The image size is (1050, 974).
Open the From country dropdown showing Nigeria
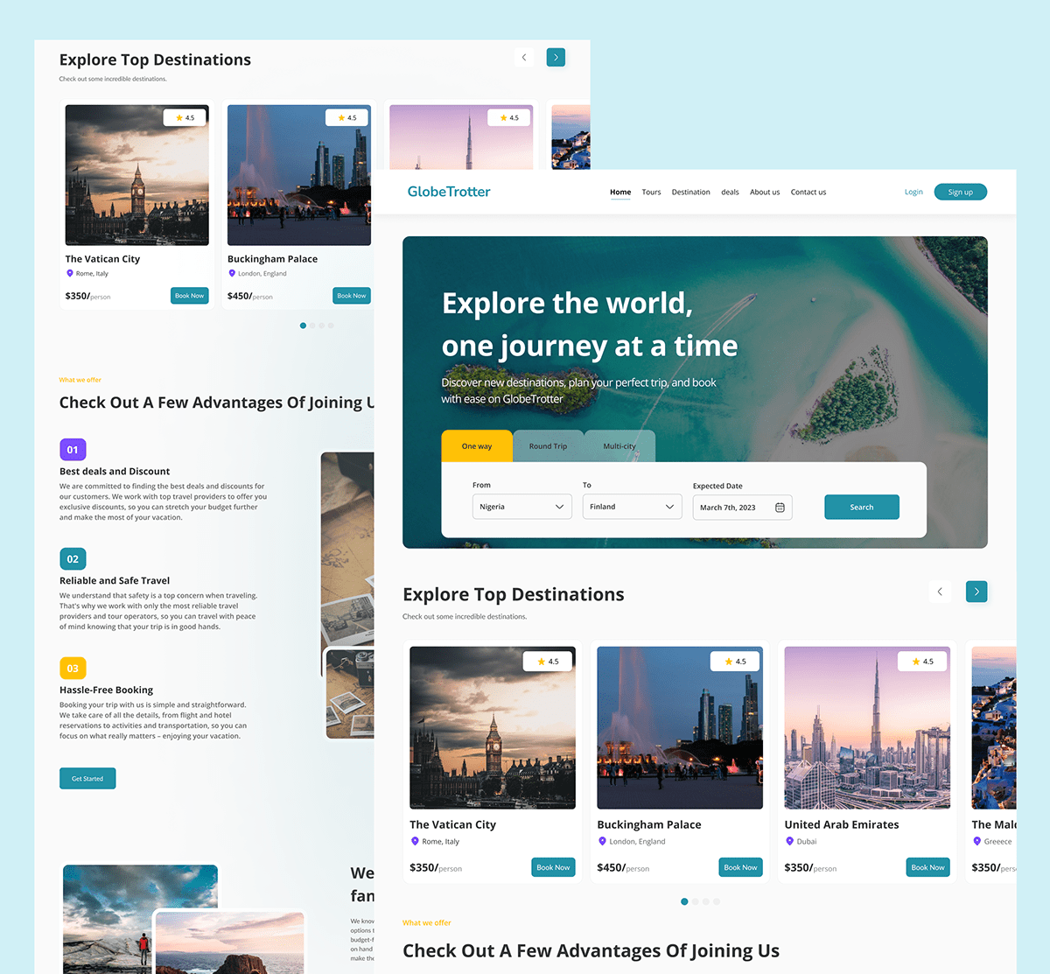(521, 507)
